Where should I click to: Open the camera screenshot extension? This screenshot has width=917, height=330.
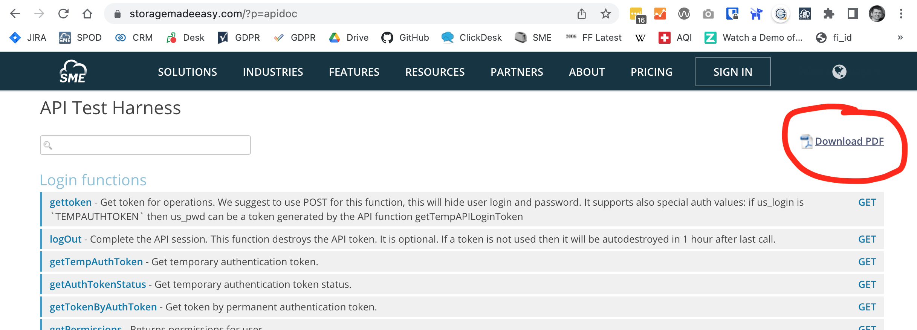click(708, 14)
